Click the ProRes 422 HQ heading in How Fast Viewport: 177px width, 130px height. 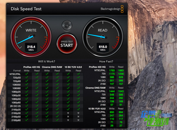coord(97,67)
